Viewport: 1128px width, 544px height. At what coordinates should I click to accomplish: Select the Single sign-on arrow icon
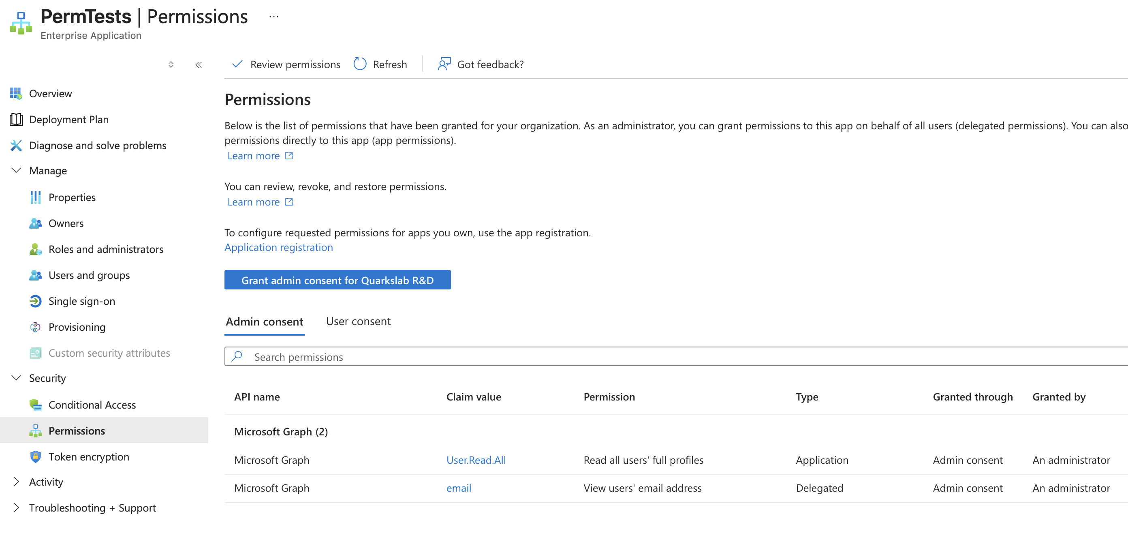36,301
